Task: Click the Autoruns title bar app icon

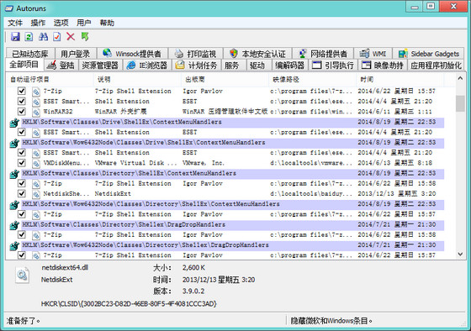Action: coord(9,8)
